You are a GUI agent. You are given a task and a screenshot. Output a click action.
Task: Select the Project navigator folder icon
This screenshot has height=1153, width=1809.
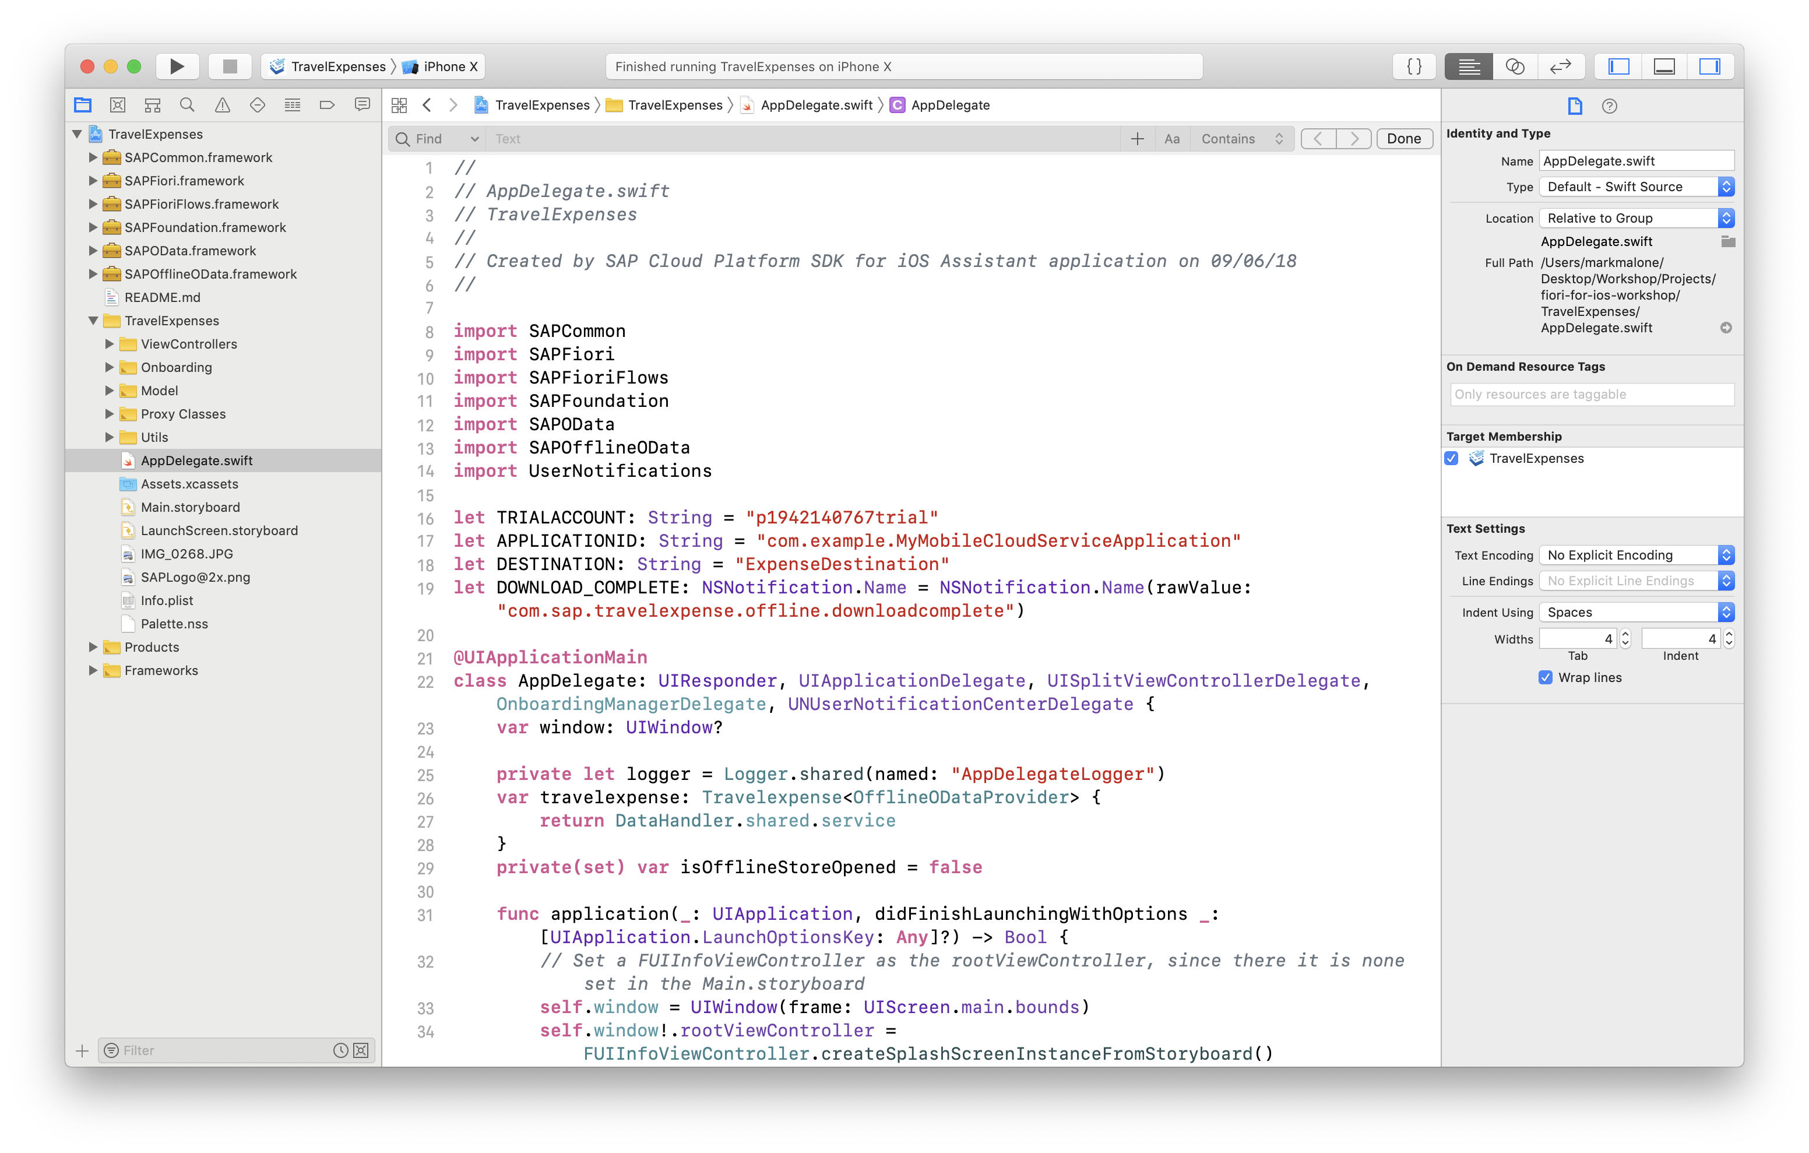point(83,106)
